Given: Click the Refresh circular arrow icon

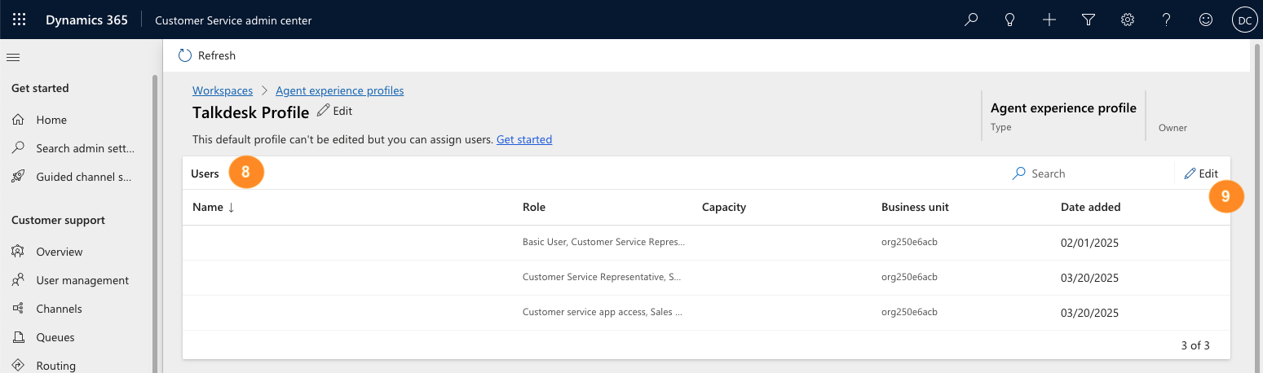Looking at the screenshot, I should point(184,55).
